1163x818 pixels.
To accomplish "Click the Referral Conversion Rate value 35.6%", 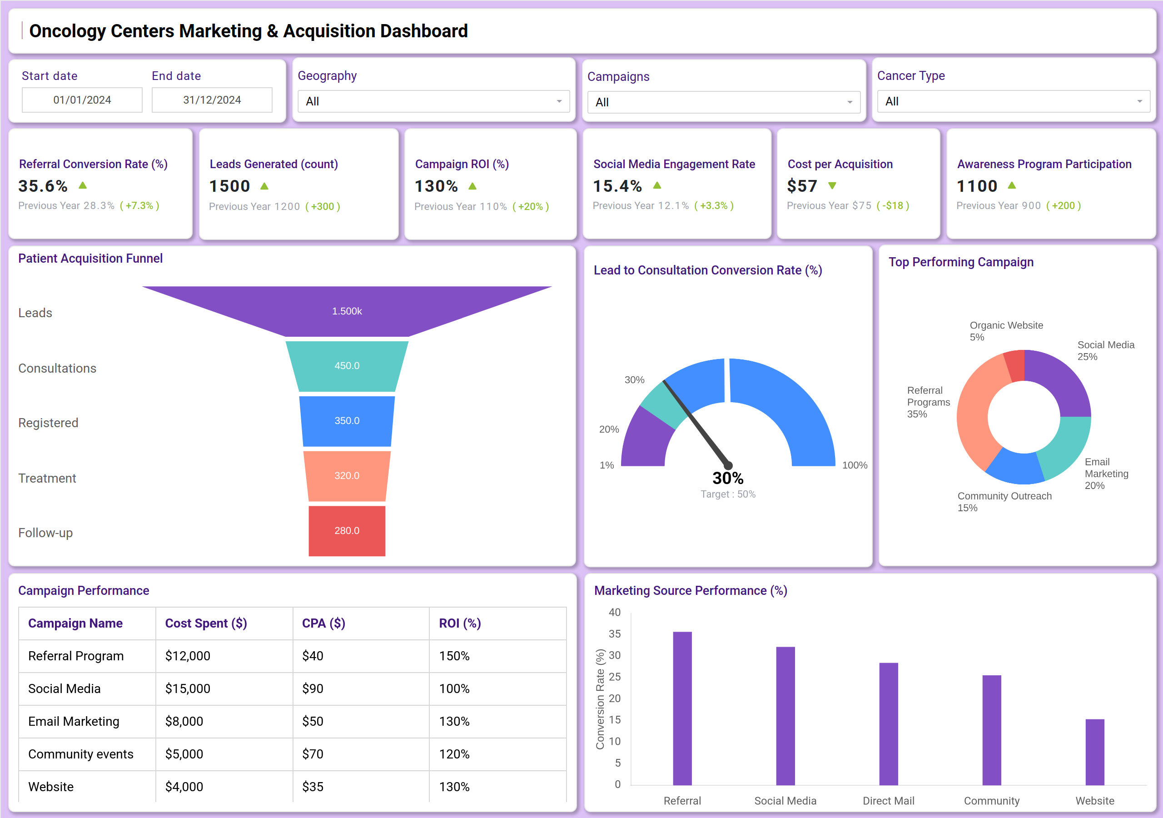I will [43, 186].
